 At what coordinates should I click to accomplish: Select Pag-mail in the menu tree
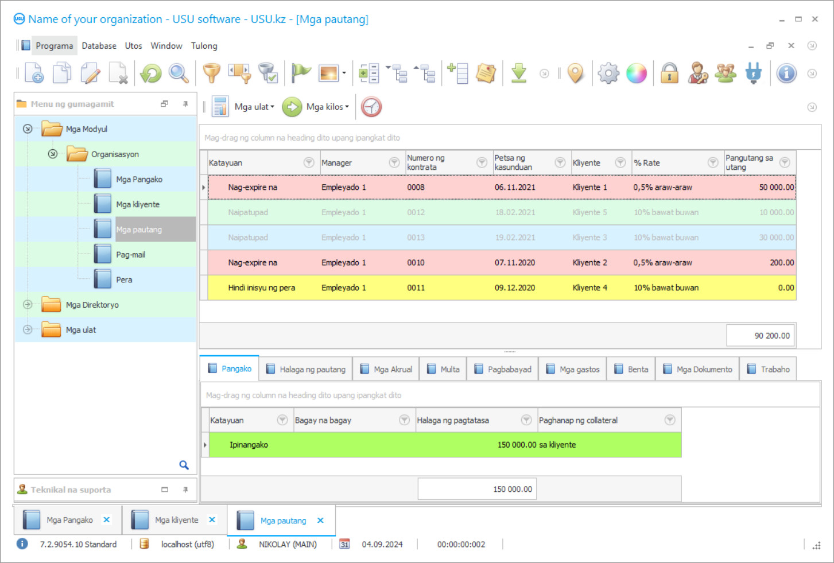click(130, 254)
